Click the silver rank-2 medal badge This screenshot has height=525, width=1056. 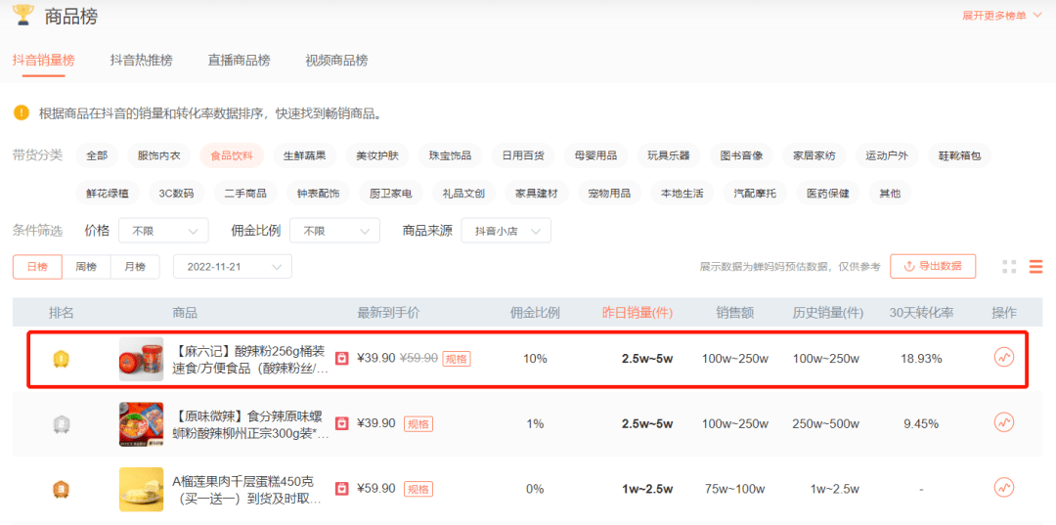pyautogui.click(x=62, y=424)
